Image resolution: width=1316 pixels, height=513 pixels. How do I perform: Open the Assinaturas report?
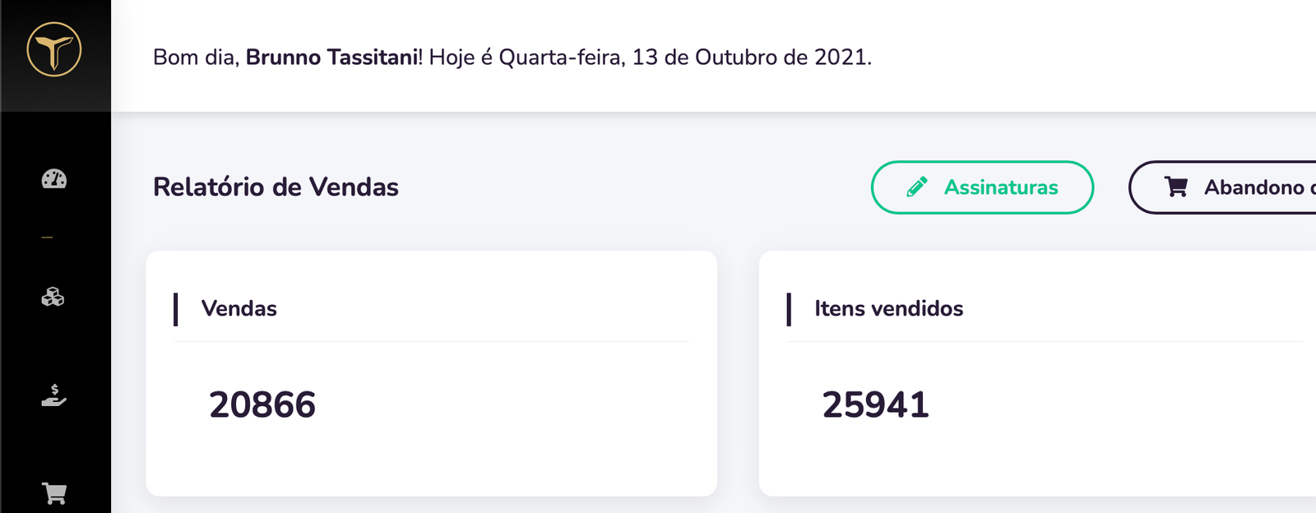point(1000,187)
